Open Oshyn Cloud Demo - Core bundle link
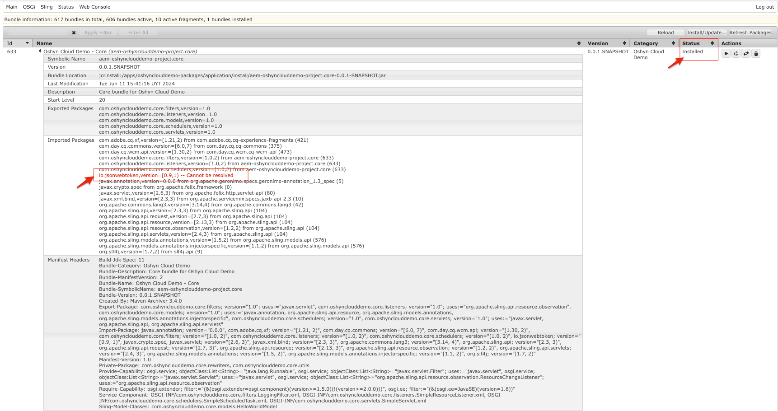Image resolution: width=778 pixels, height=411 pixels. [x=120, y=51]
